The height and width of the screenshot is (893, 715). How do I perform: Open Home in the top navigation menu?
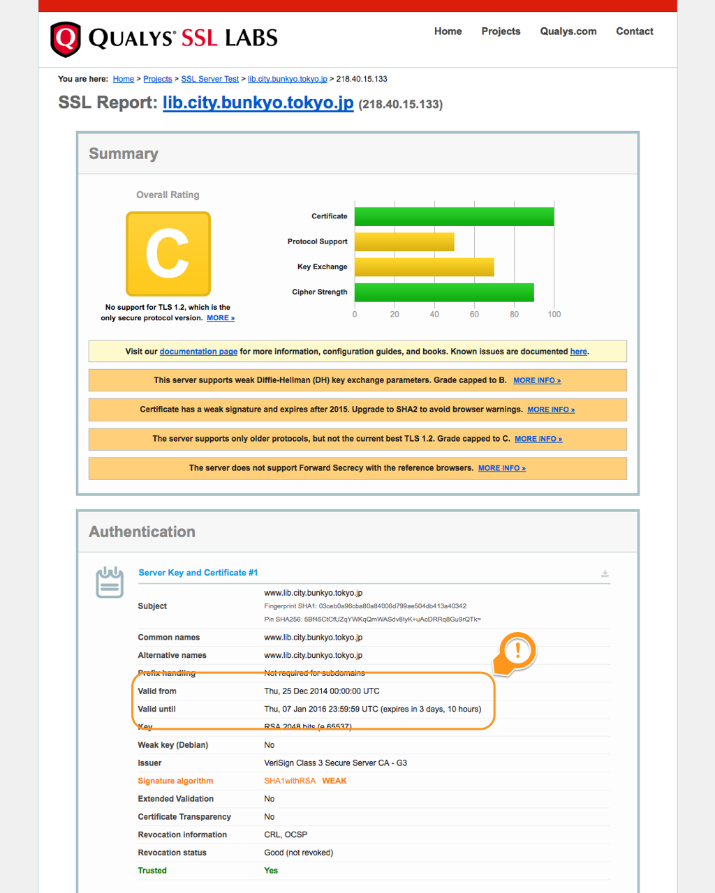click(x=448, y=31)
